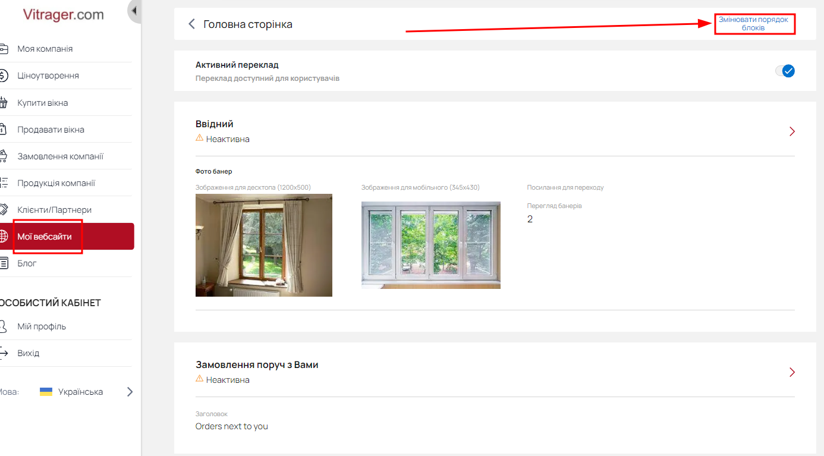Click the Перегляд банерів value 2
Image resolution: width=824 pixels, height=456 pixels.
pyautogui.click(x=530, y=219)
